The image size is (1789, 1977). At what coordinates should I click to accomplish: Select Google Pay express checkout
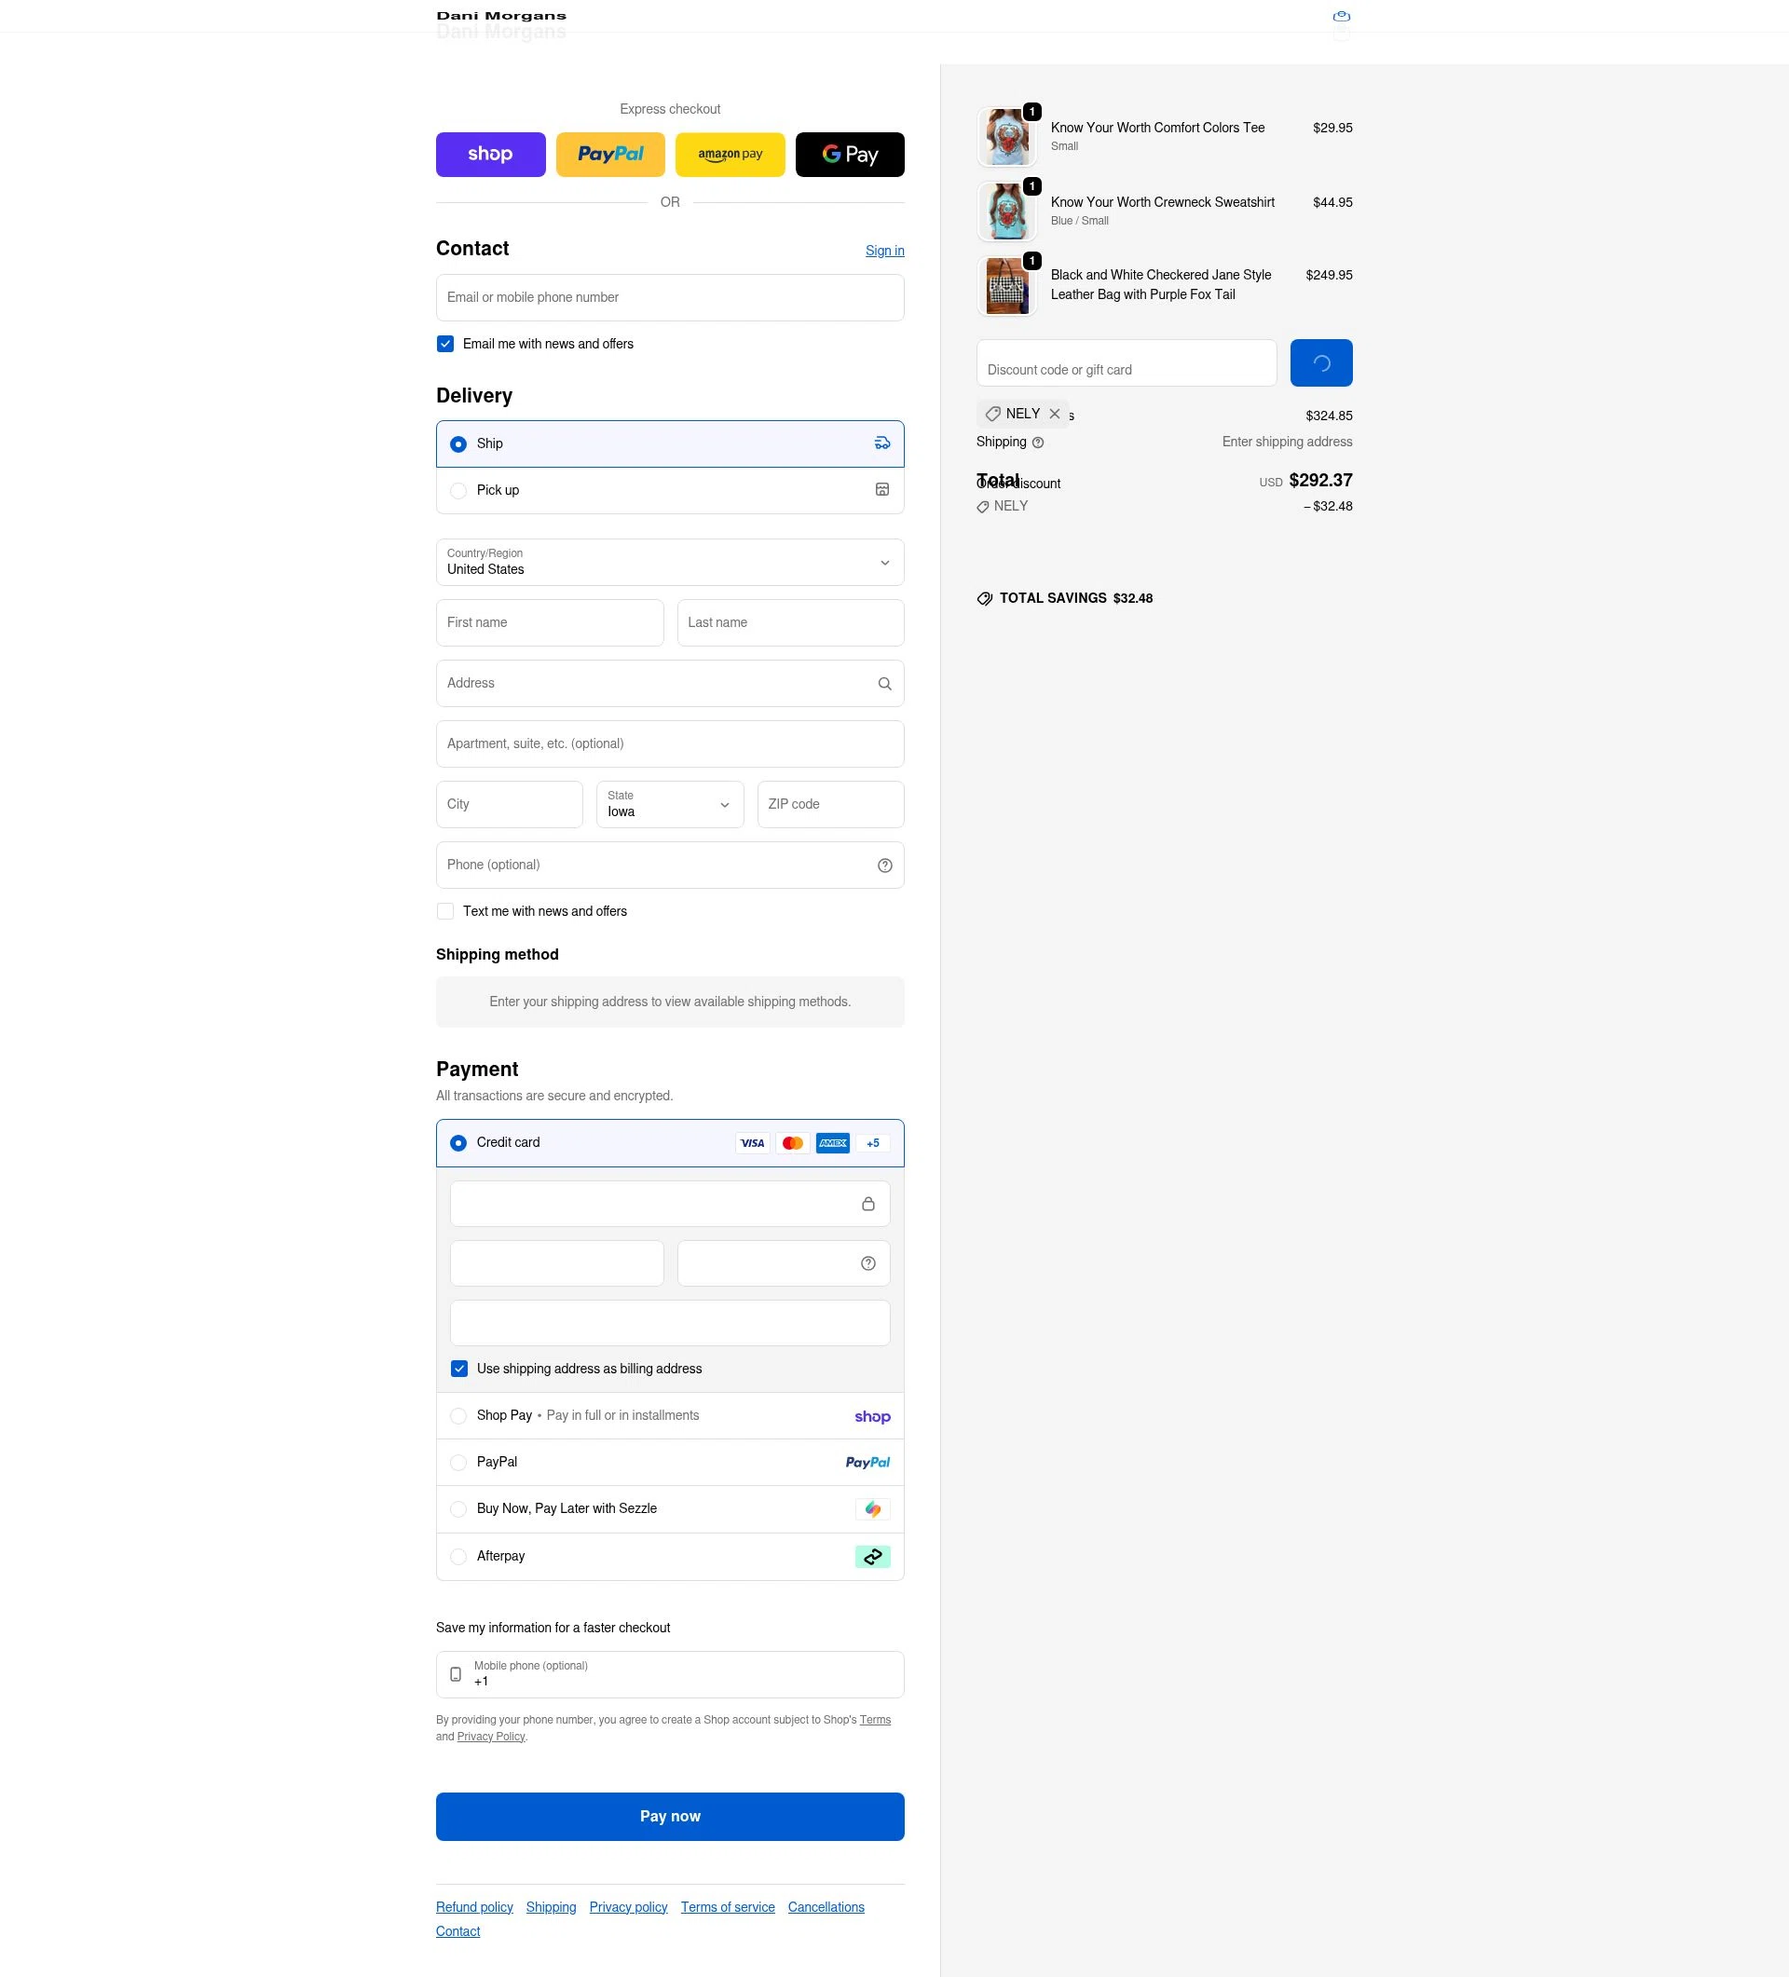pyautogui.click(x=850, y=154)
